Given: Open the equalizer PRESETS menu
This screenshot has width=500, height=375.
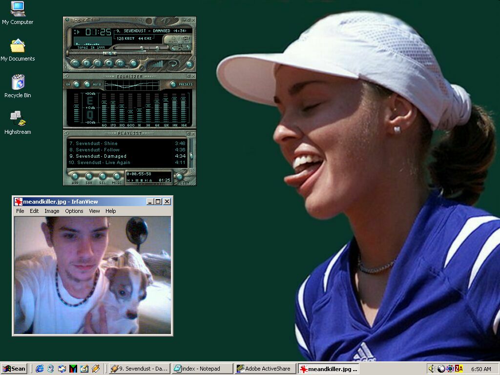Looking at the screenshot, I should (x=173, y=84).
